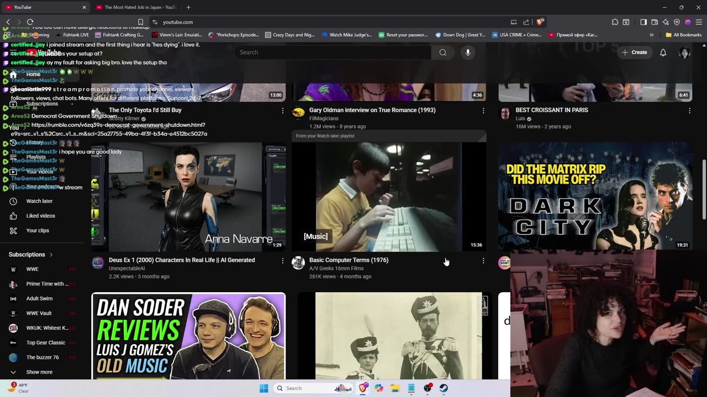Click the FilMagicians channel avatar
707x397 pixels.
298,112
